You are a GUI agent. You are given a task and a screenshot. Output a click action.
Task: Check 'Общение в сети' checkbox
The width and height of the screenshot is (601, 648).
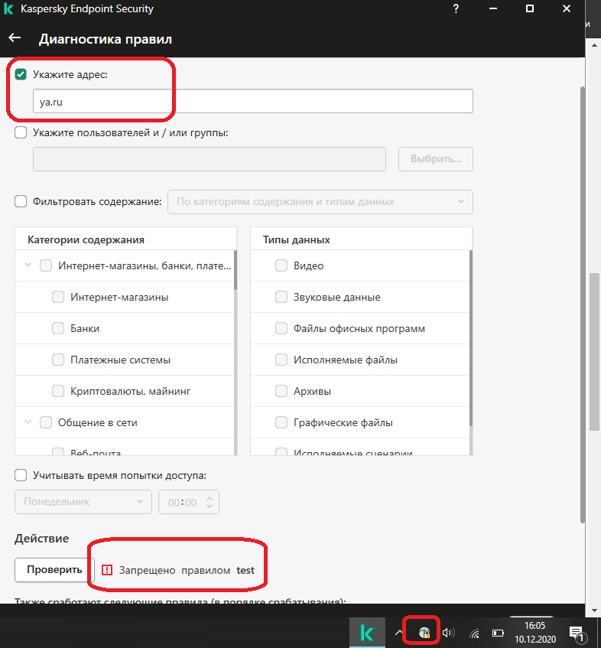pos(46,422)
